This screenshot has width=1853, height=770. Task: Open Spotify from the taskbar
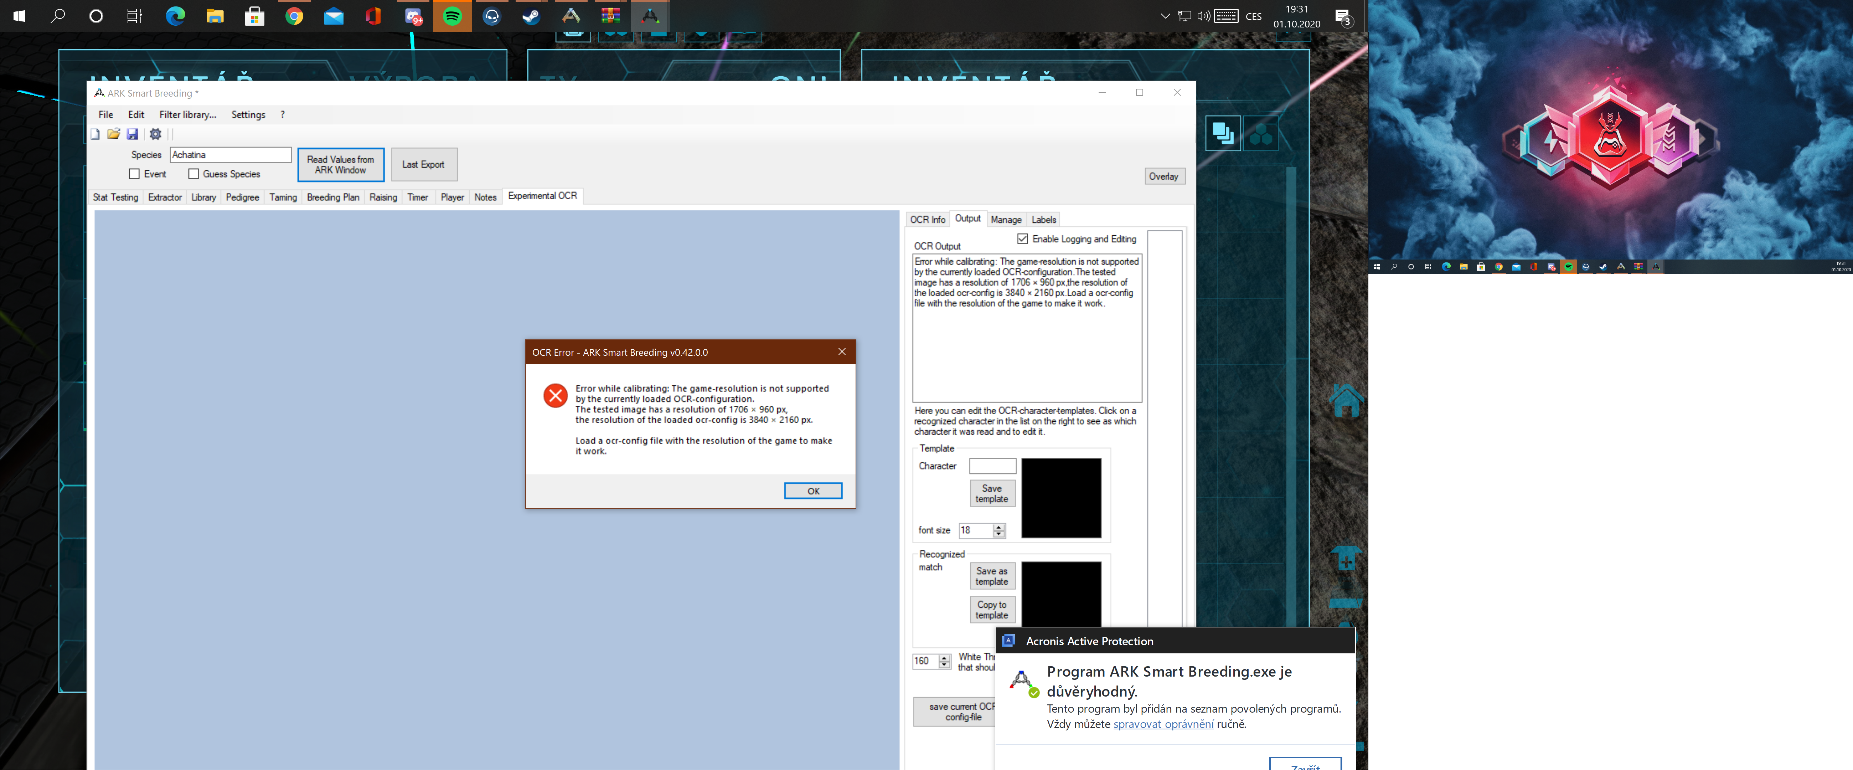(x=453, y=16)
